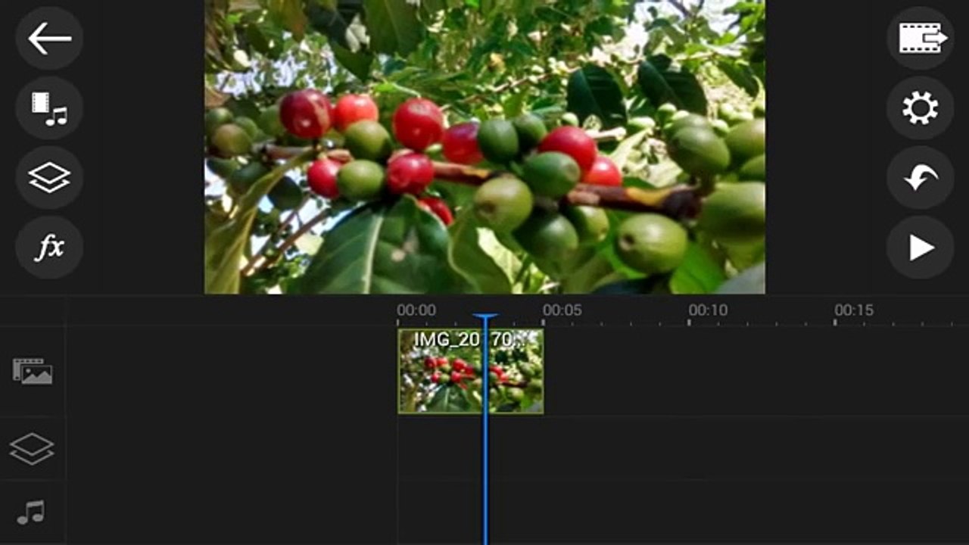The width and height of the screenshot is (969, 545).
Task: Click the 00:15 mark on the ruler
Action: (854, 310)
